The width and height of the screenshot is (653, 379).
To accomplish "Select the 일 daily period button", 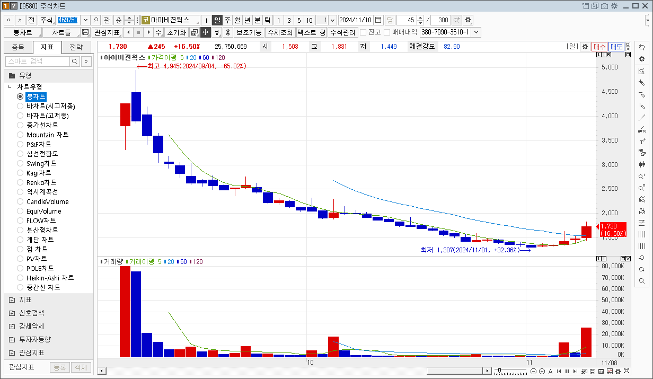I will (x=217, y=20).
